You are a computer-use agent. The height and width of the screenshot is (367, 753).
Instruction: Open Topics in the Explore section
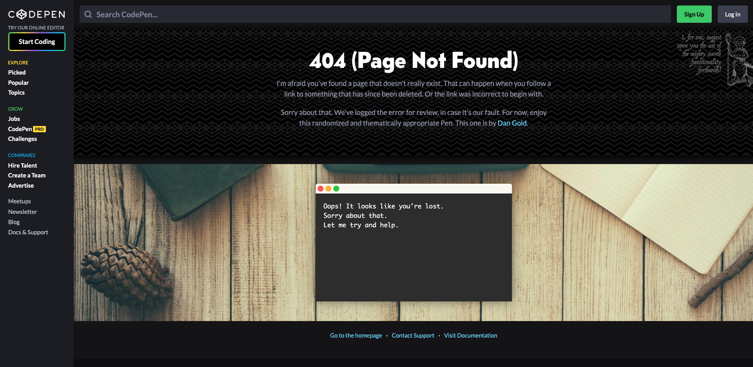coord(16,92)
